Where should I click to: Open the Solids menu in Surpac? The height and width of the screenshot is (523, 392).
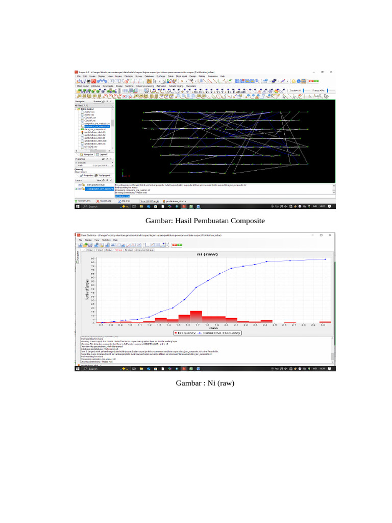170,76
